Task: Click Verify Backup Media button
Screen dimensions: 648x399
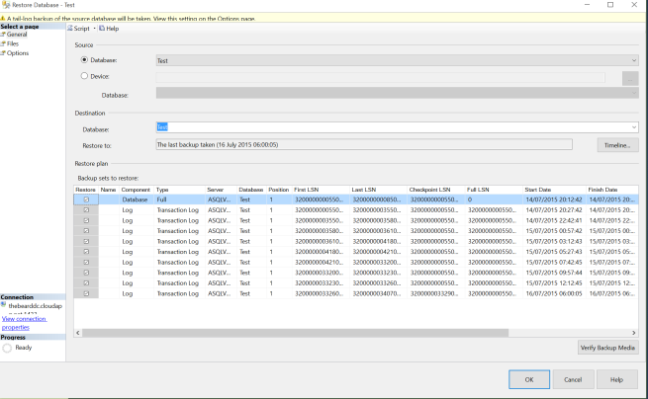Action: pos(607,348)
